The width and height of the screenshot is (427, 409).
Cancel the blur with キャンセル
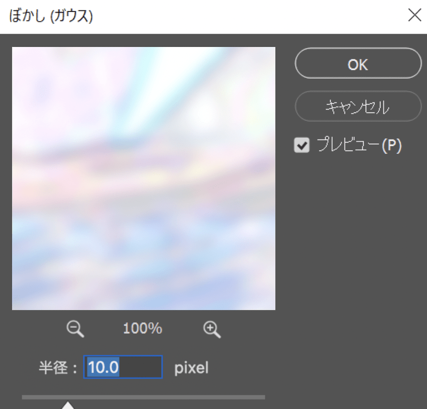(x=358, y=106)
